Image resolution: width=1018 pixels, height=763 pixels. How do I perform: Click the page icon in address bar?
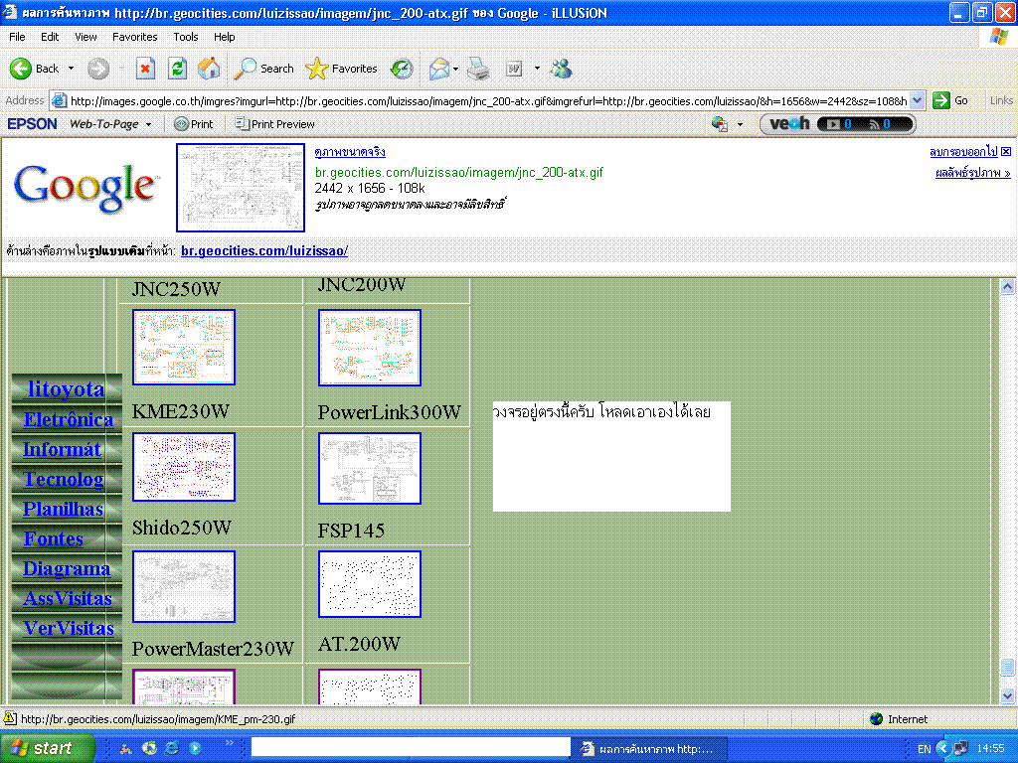pyautogui.click(x=59, y=100)
